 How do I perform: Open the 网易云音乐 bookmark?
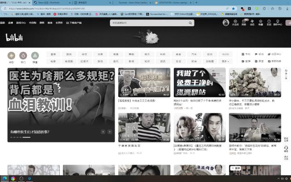(x=61, y=14)
